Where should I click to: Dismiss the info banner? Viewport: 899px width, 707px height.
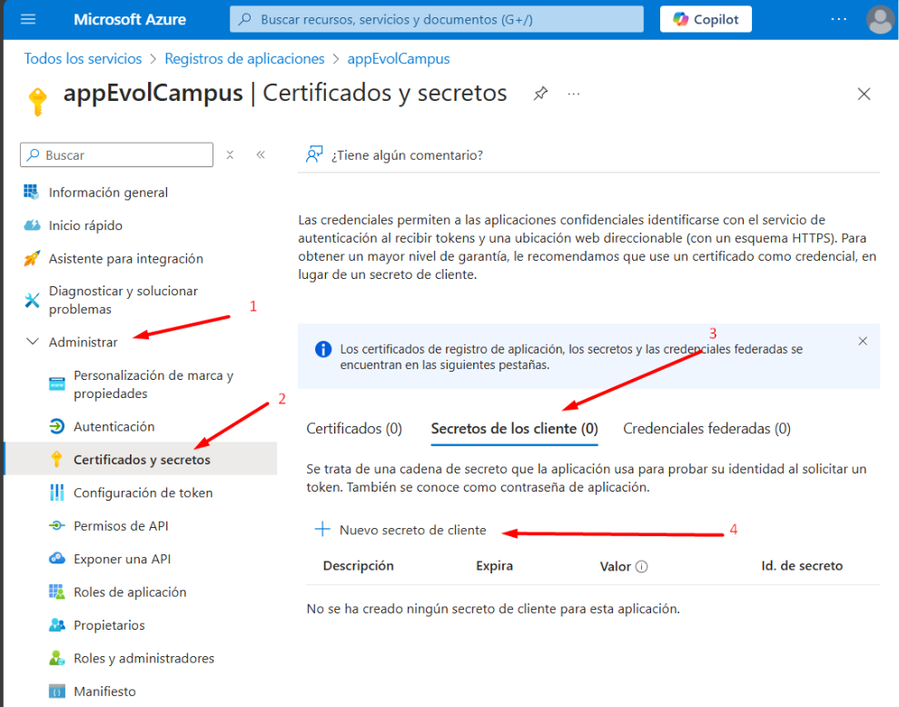pos(863,341)
